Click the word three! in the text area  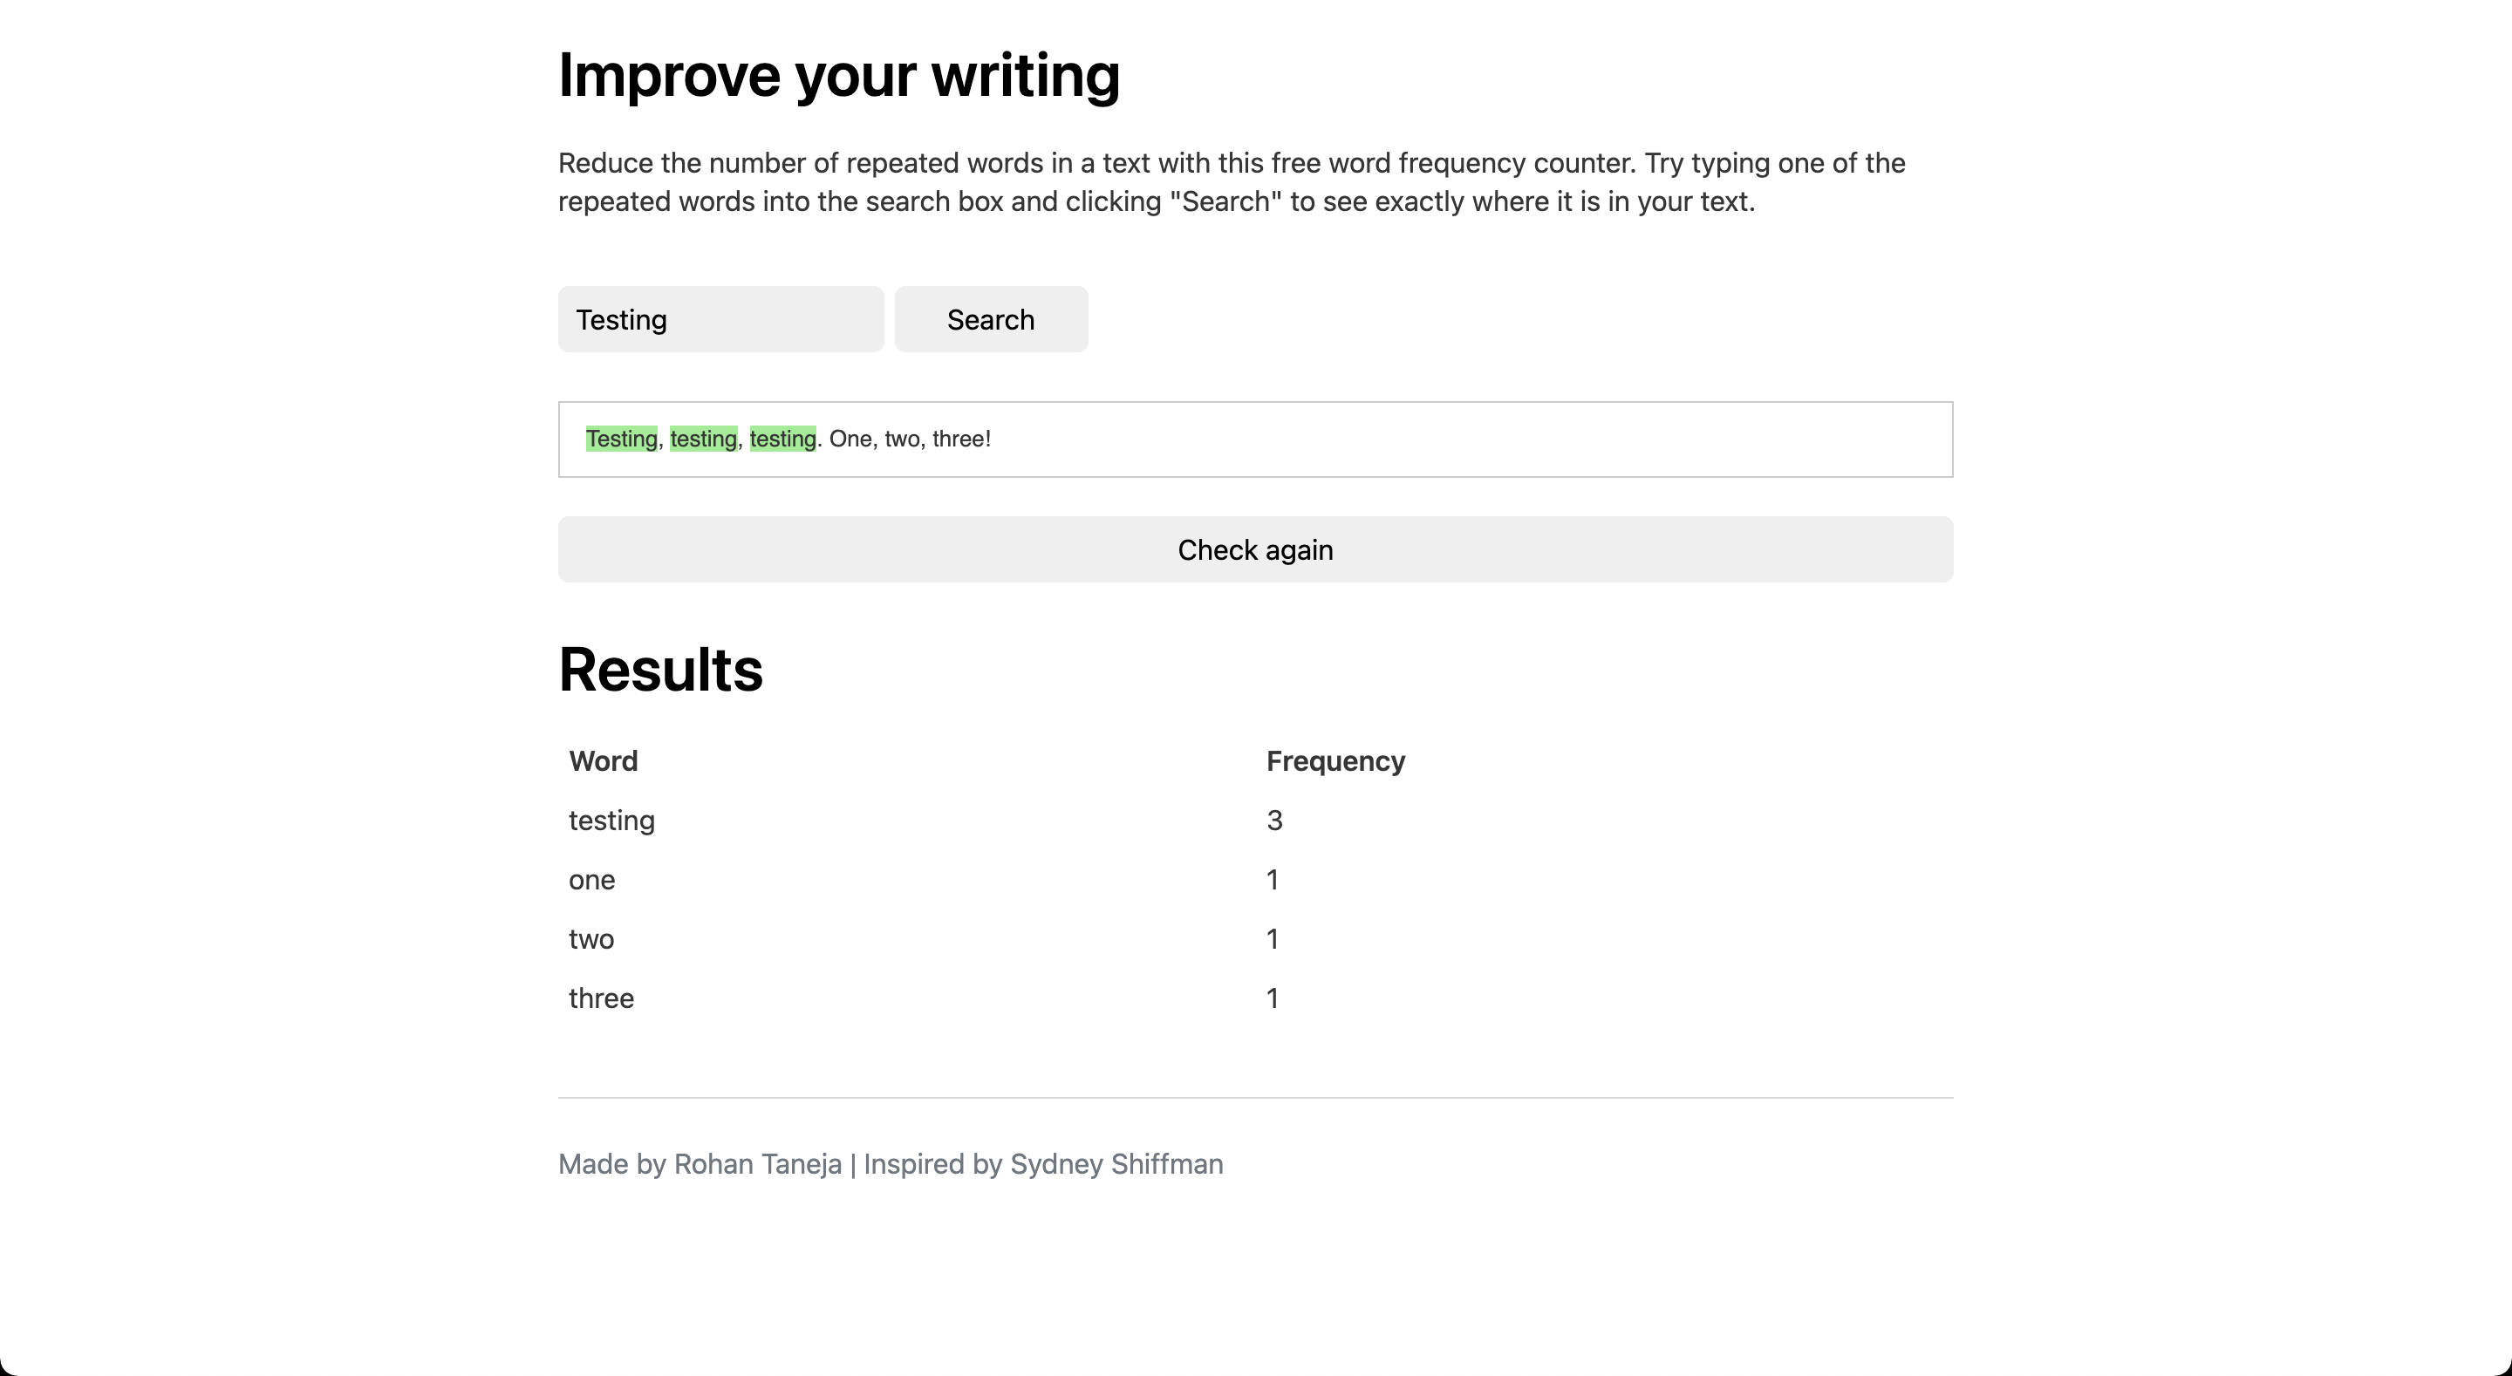(960, 439)
